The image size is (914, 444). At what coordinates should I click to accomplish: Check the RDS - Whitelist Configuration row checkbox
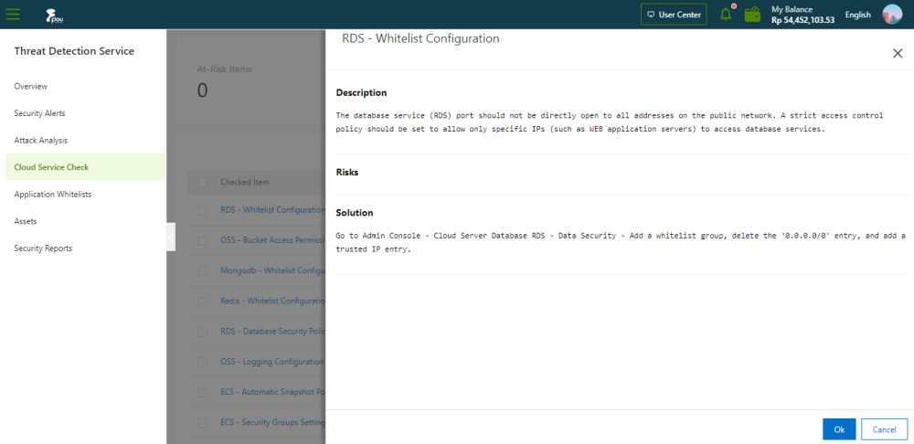point(202,210)
